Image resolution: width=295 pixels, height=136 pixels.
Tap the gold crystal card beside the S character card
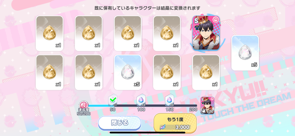pos(167,33)
